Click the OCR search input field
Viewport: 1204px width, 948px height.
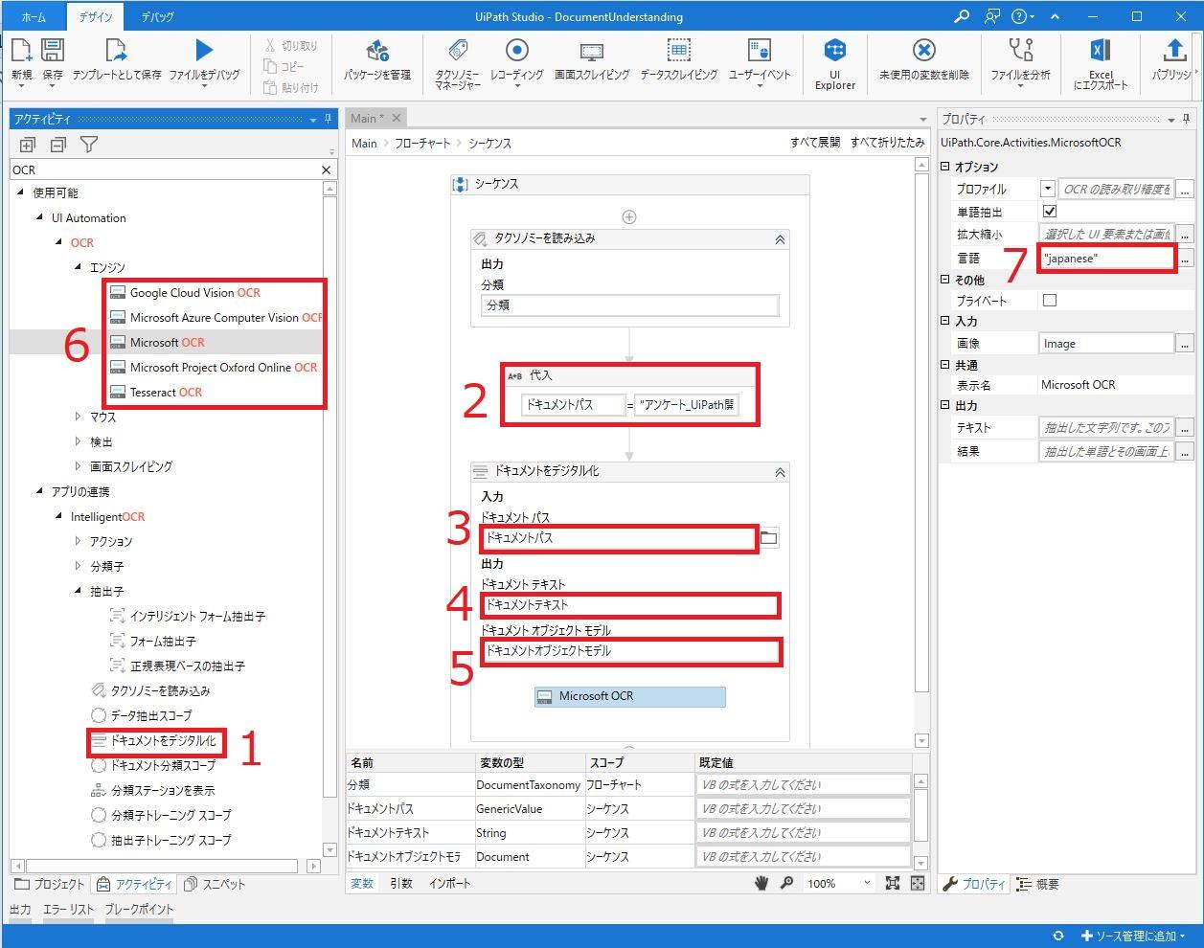click(x=163, y=169)
